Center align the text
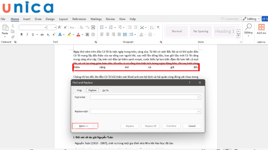268x150 pixels. point(108,35)
